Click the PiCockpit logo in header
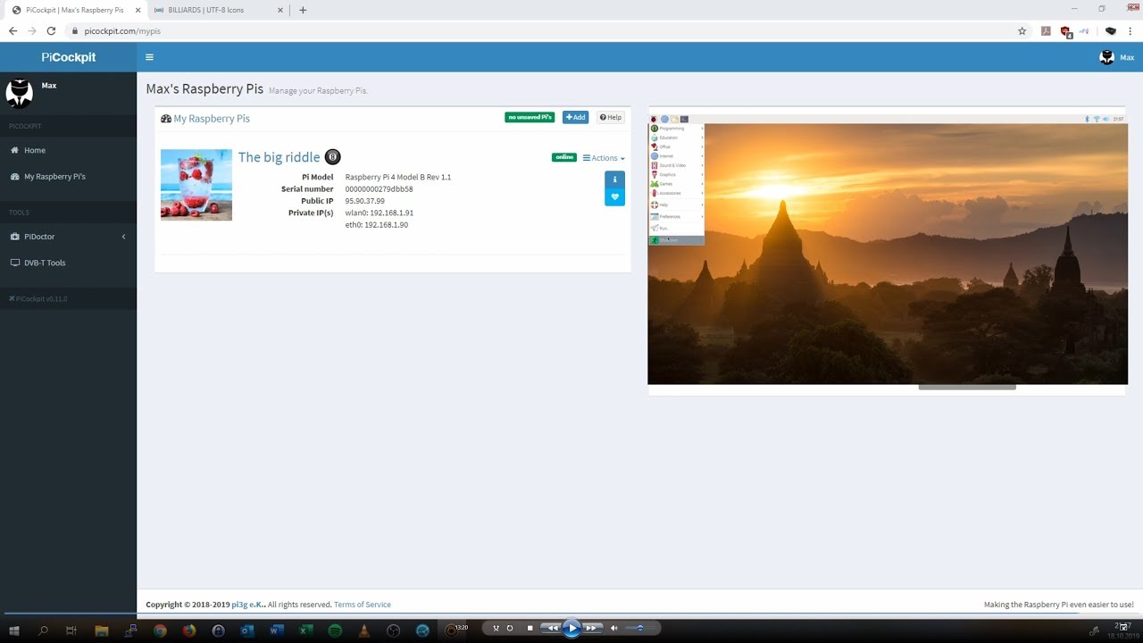This screenshot has height=643, width=1143. tap(68, 57)
